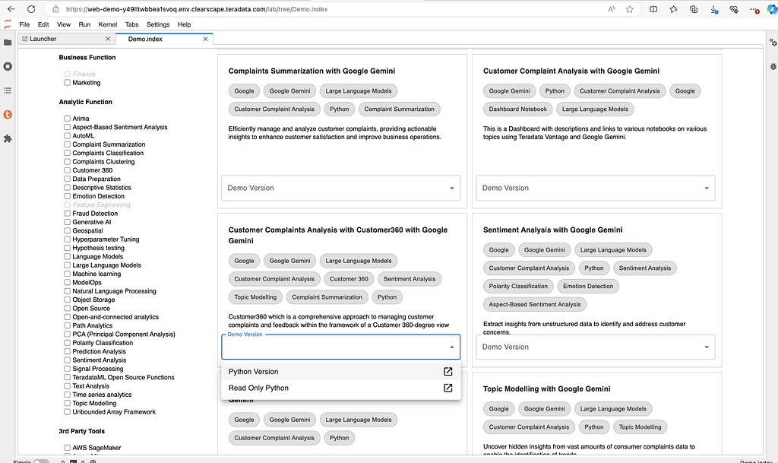
Task: Open the table of contents sidebar icon
Action: [8, 90]
